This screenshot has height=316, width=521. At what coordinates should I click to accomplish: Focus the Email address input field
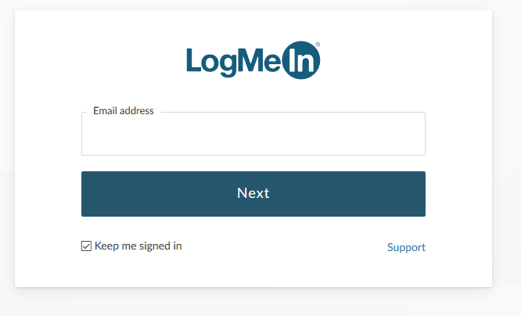[x=253, y=134]
